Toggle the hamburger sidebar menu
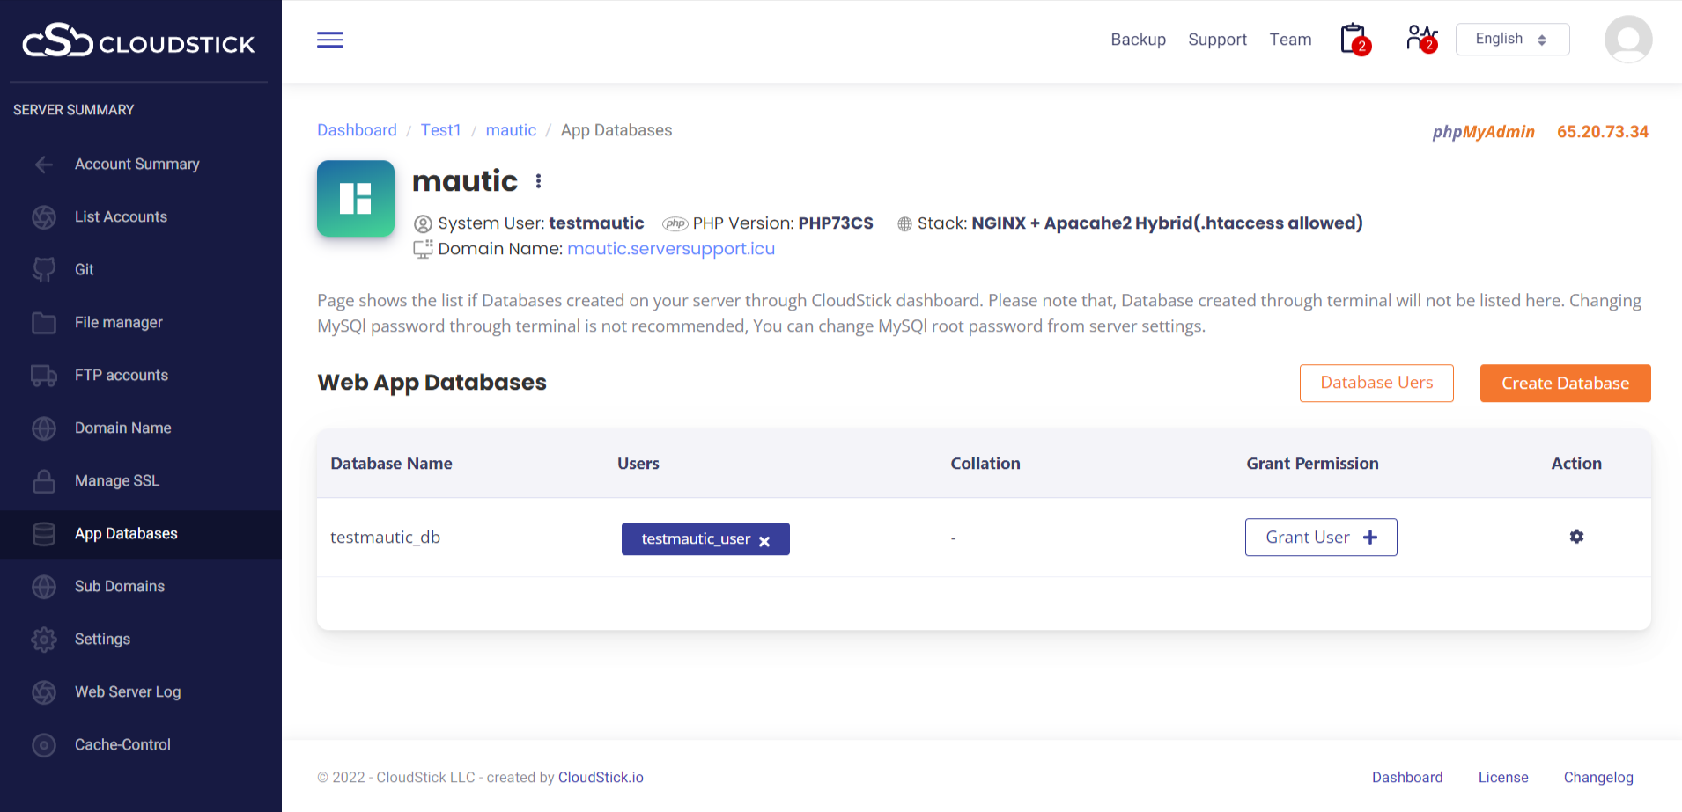 (x=330, y=40)
